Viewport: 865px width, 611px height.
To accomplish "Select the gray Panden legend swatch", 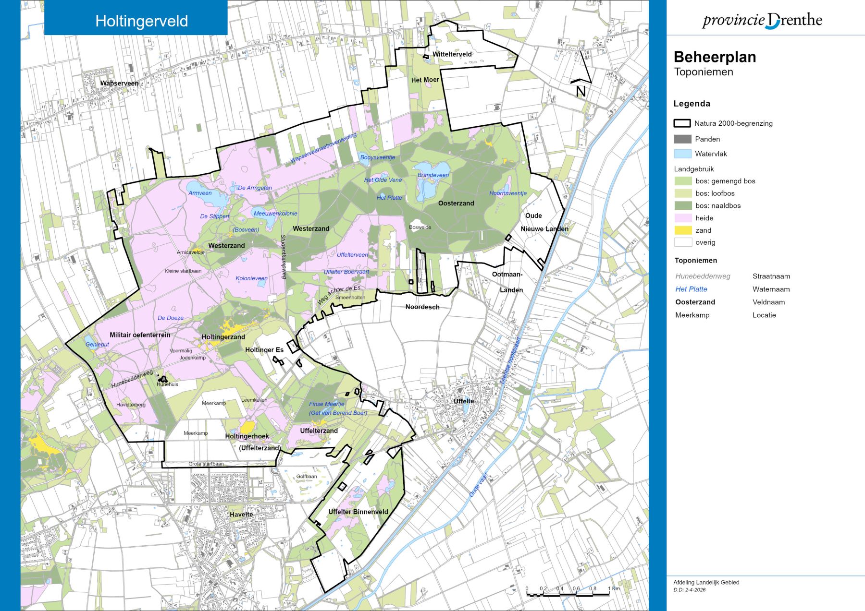I will 682,139.
